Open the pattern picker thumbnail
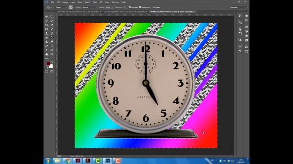The height and width of the screenshot is (164, 293). click(x=71, y=7)
